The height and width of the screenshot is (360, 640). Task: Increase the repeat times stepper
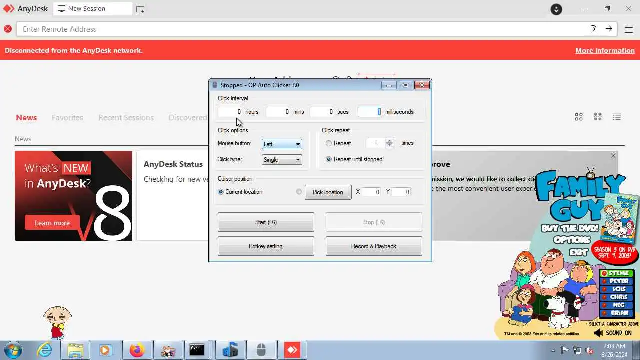(390, 140)
